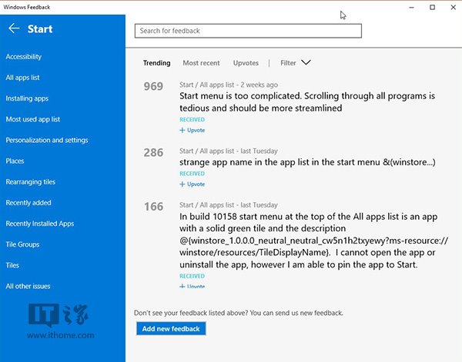Maximize the Windows Feedback window
Screen dimensions: 462x362
432,7
